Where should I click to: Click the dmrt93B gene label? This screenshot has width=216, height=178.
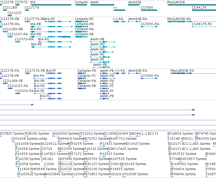[x=135, y=2]
